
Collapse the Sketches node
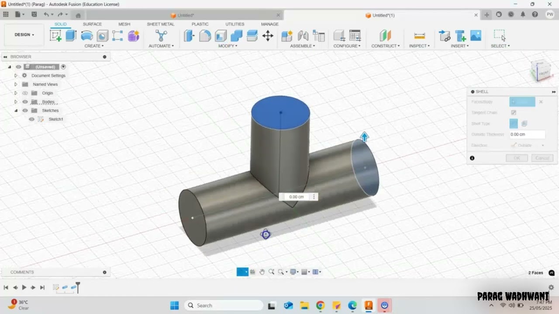point(16,110)
